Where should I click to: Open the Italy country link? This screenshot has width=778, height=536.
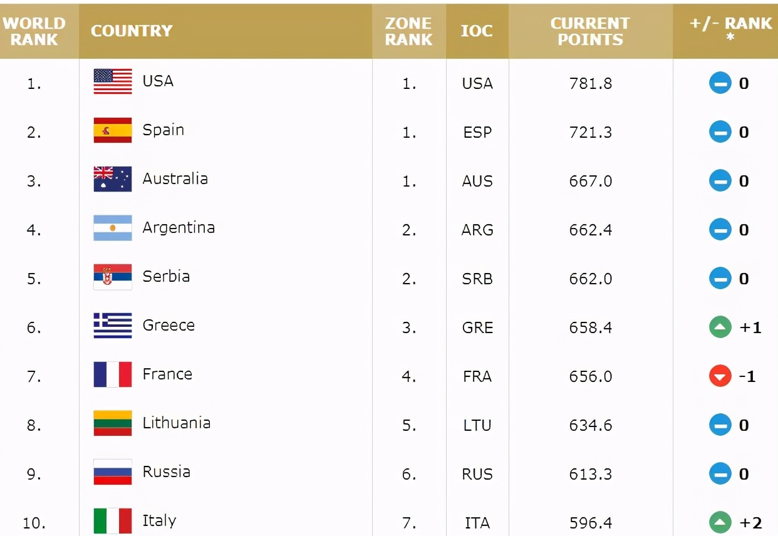coord(159,521)
